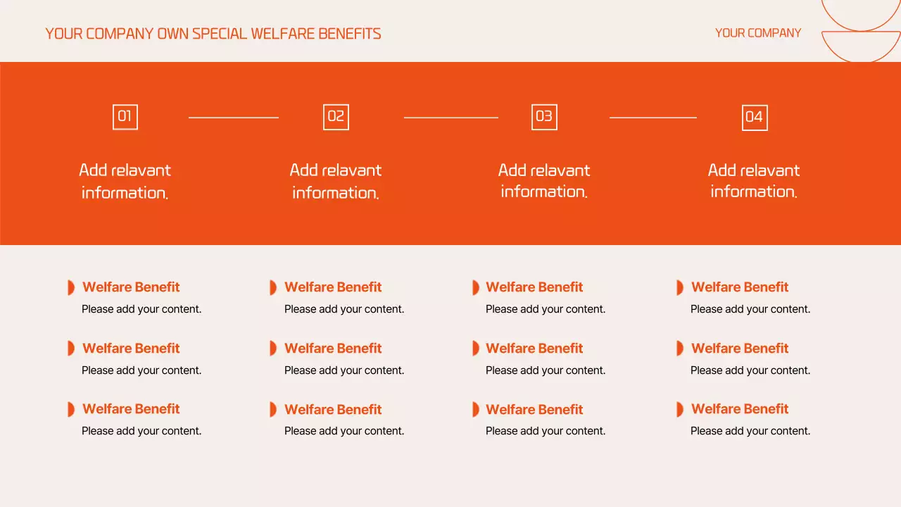Select the "Add relavant information" text below step 02

tap(336, 181)
